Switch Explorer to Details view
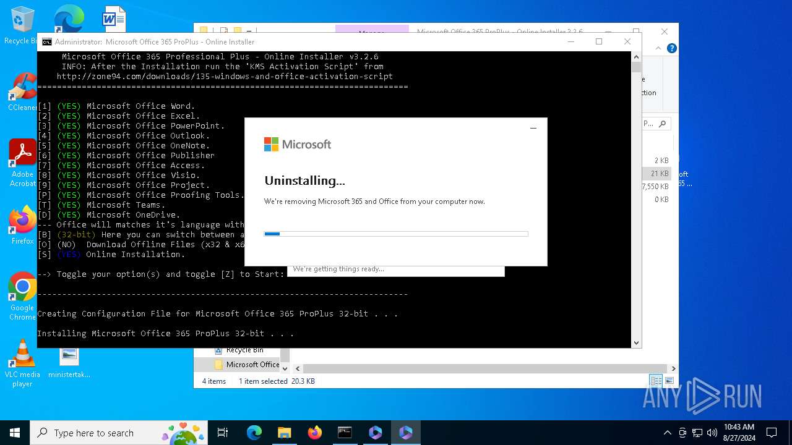The height and width of the screenshot is (445, 792). [656, 381]
